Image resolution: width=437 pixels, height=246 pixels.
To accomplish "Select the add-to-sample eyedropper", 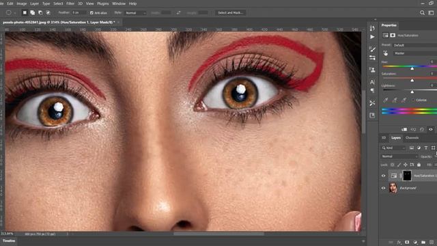I will pyautogui.click(x=395, y=100).
